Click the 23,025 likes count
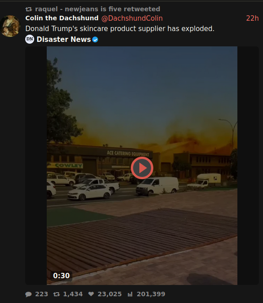Screen dimensions: 263x303 110,294
